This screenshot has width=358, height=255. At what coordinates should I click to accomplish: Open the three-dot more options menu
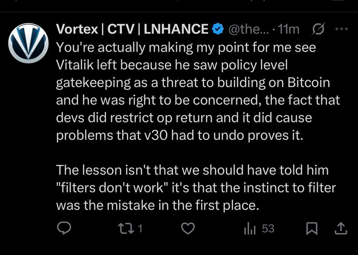tap(342, 29)
